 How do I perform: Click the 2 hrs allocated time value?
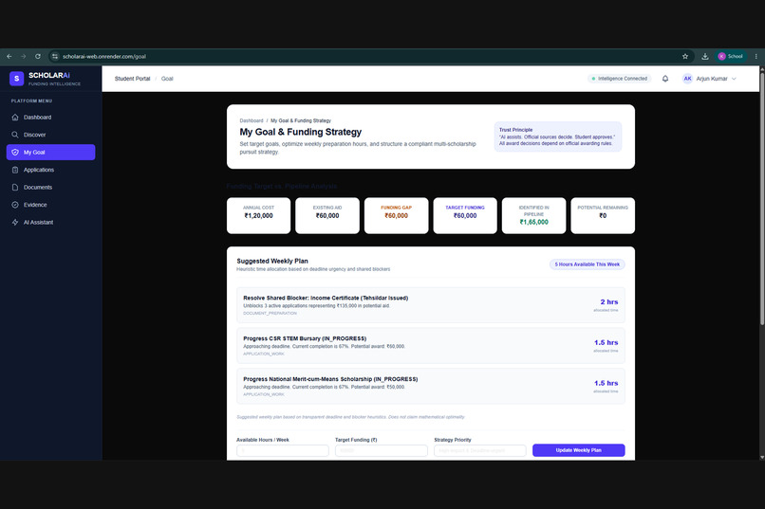609,302
